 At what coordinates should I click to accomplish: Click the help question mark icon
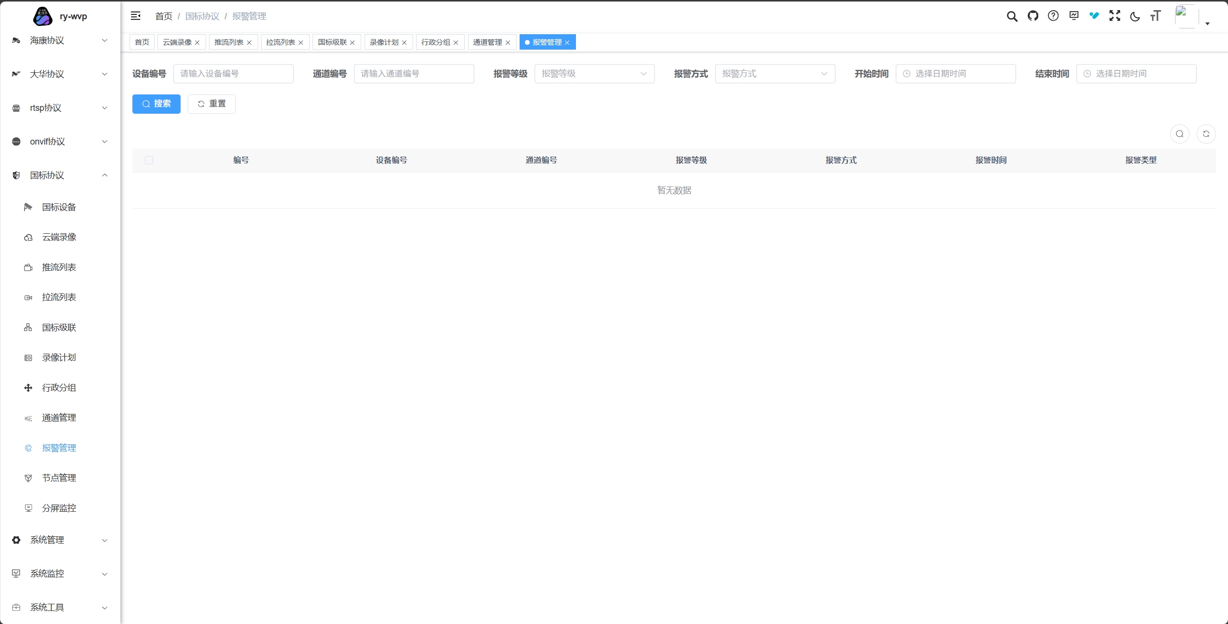[1053, 16]
